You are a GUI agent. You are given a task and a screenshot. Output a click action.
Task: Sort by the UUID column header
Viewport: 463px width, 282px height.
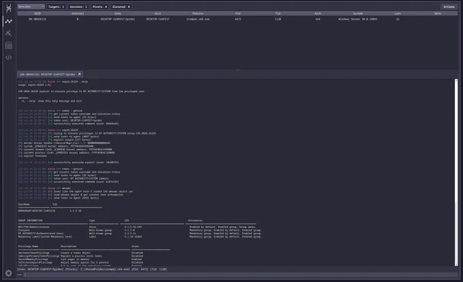tap(37, 14)
